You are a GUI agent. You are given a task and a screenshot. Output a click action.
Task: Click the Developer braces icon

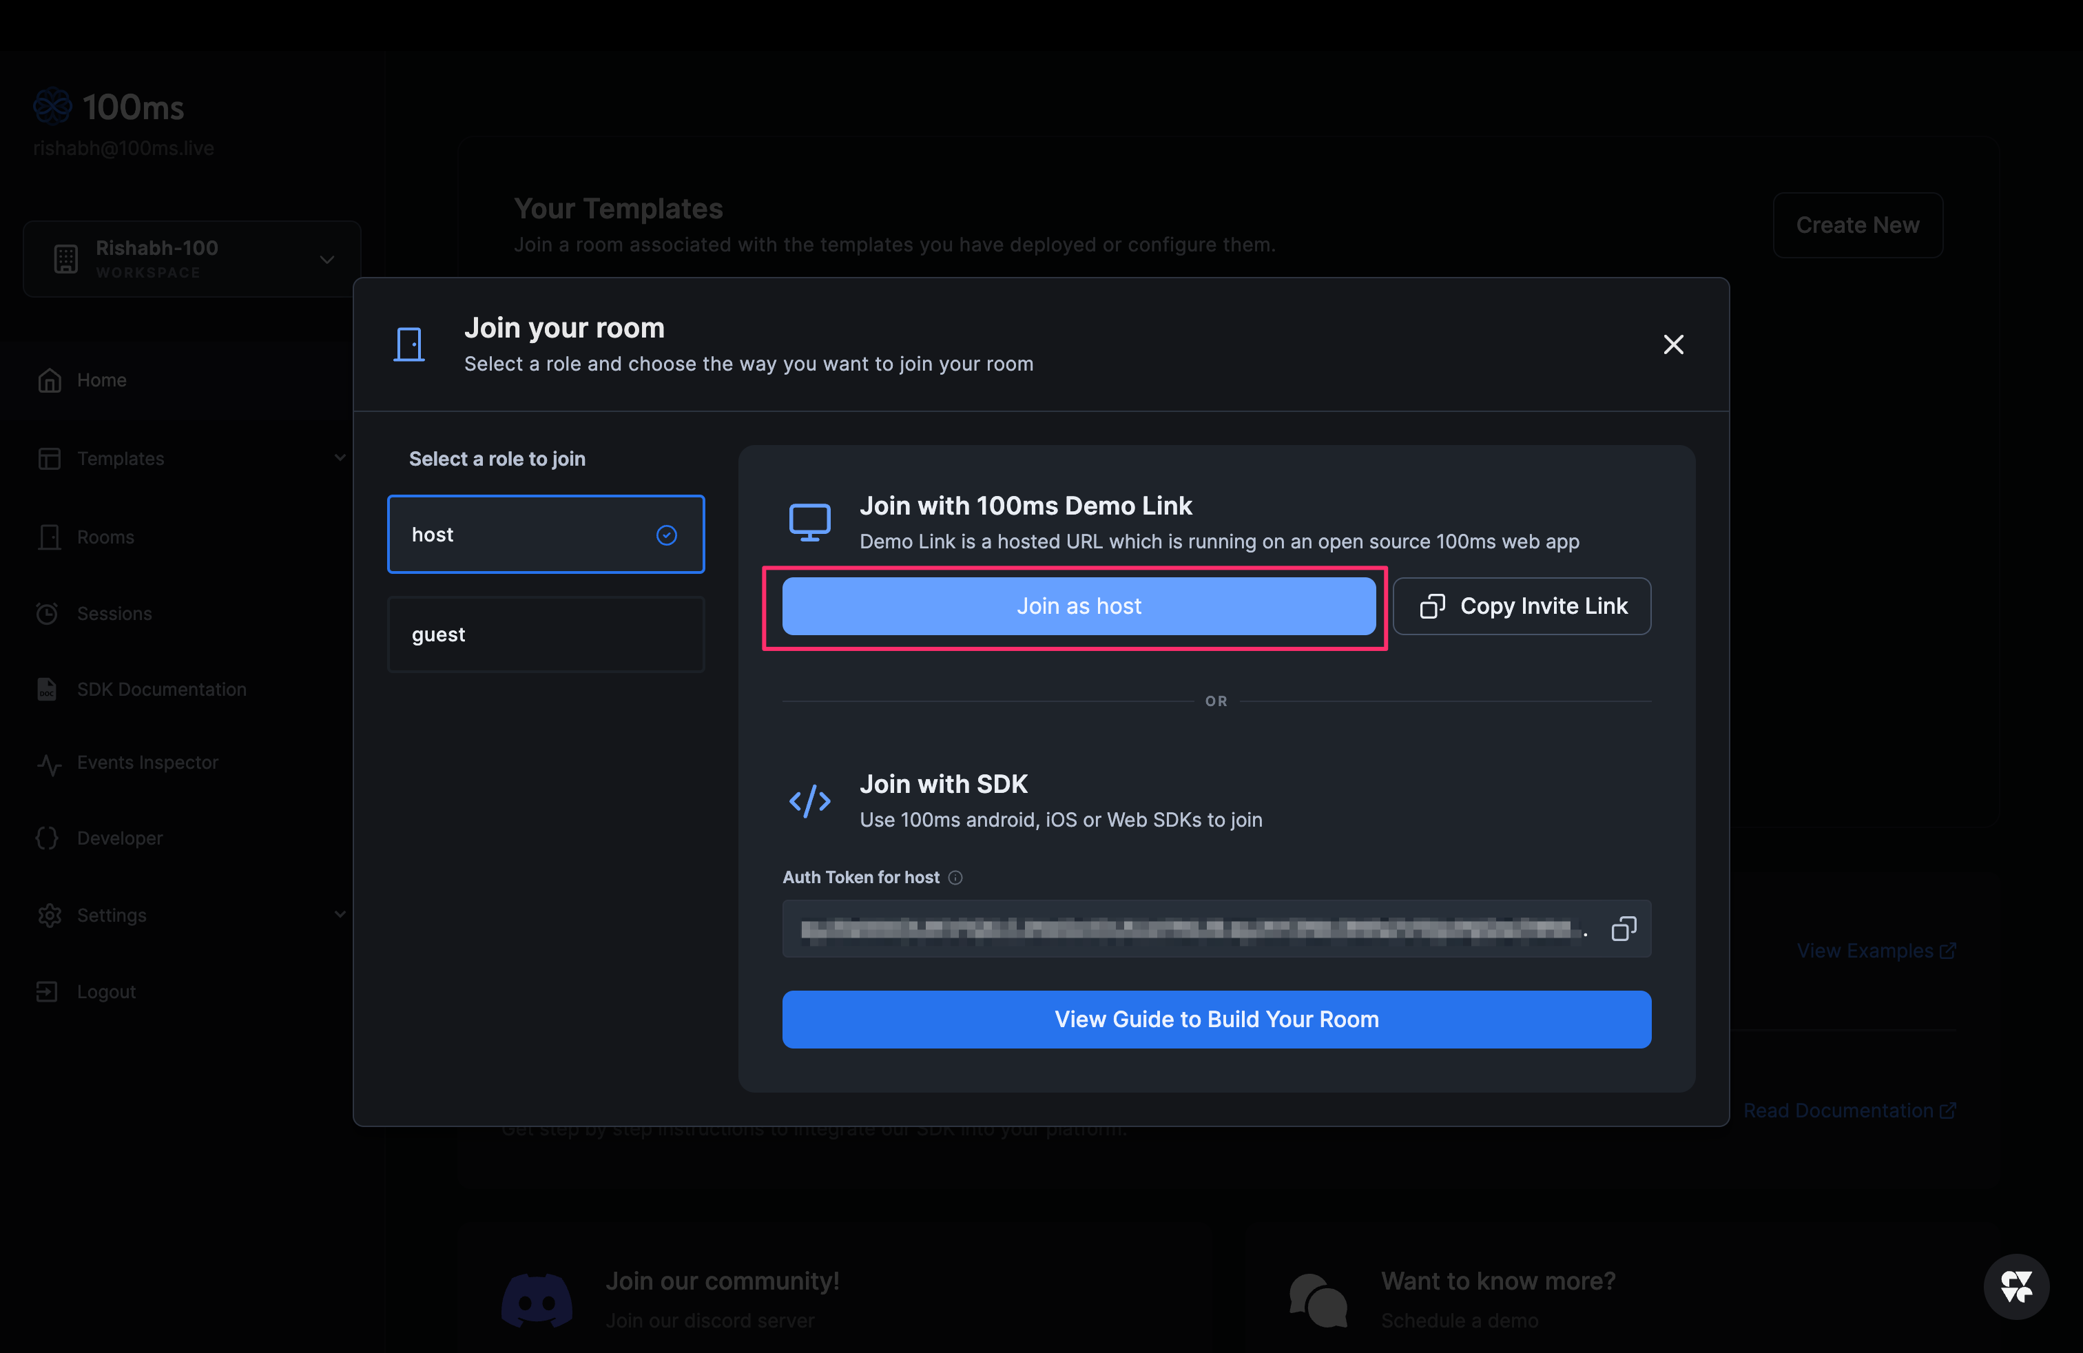(48, 838)
